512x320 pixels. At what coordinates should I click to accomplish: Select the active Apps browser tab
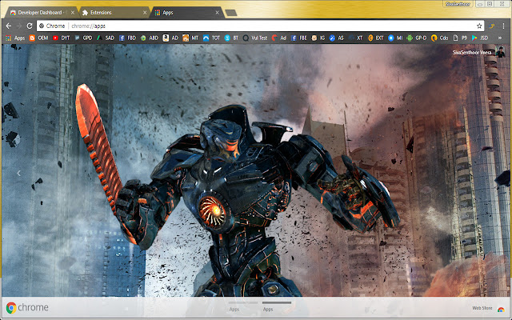(186, 13)
